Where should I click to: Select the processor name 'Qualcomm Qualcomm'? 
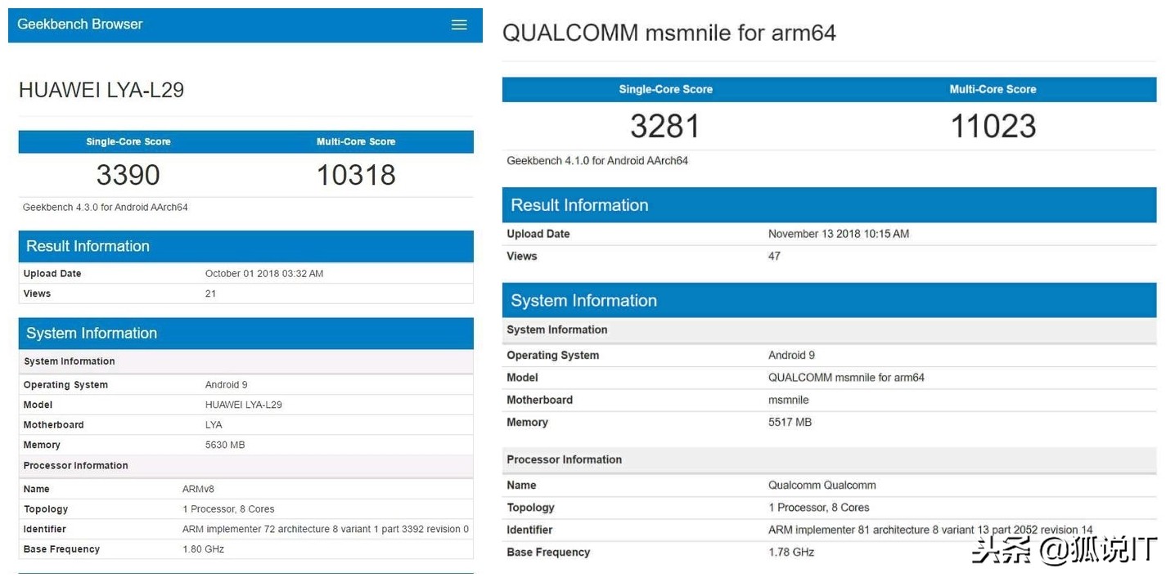pos(822,486)
